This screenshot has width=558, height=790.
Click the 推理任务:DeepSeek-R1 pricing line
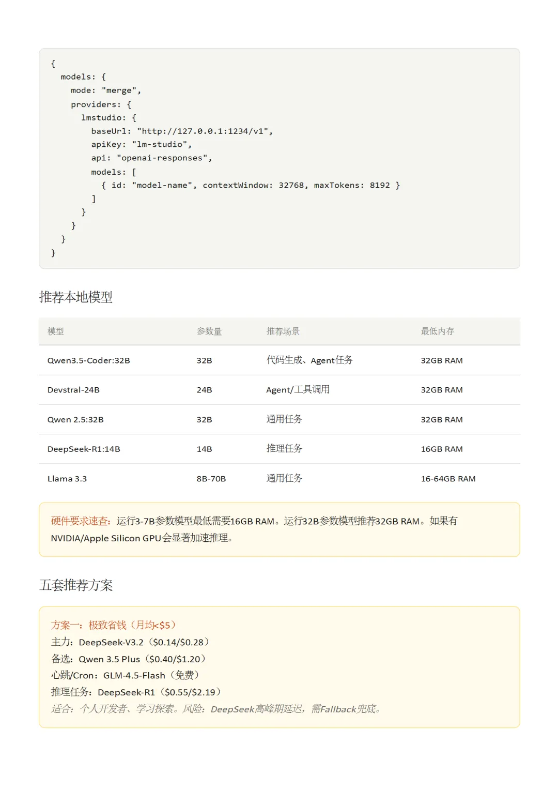tap(136, 692)
